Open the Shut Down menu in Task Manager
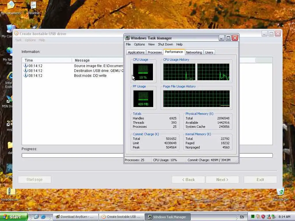The width and height of the screenshot is (295, 221). pyautogui.click(x=165, y=44)
